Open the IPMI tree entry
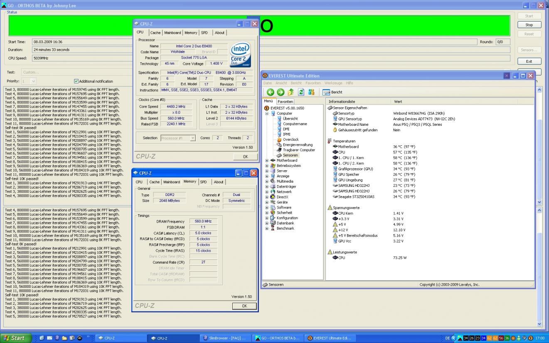This screenshot has width=549, height=343. [287, 134]
